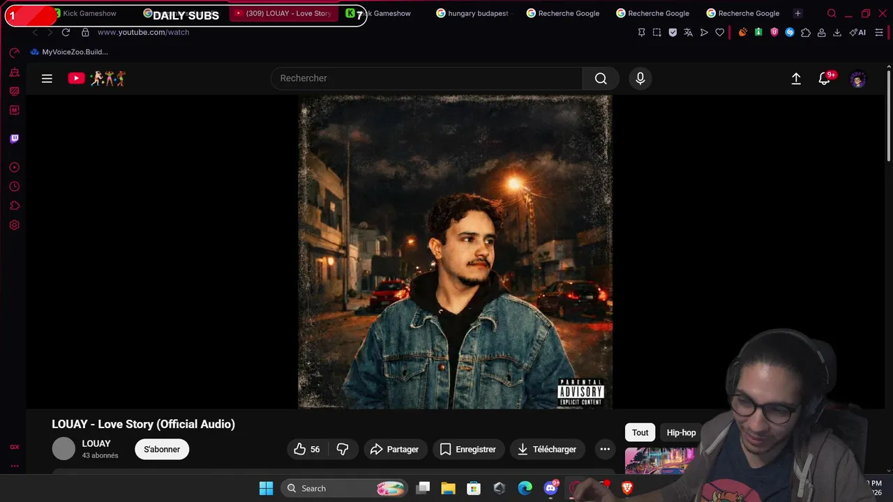Open History clock icon in sidebar

14,187
